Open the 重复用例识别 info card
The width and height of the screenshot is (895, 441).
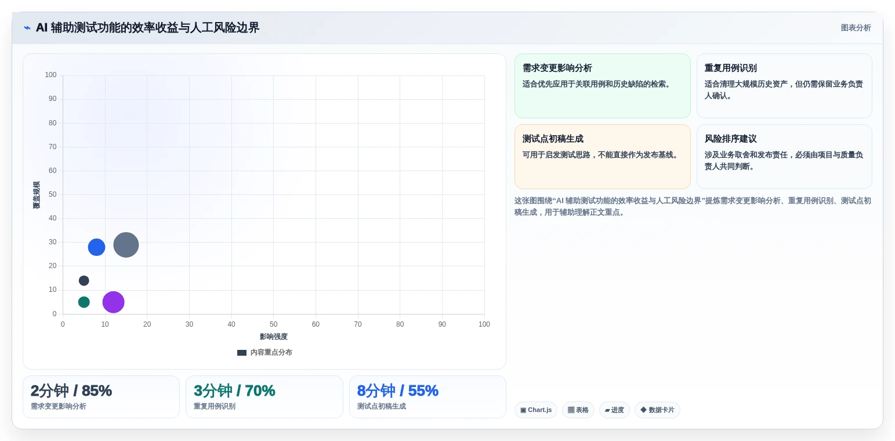click(784, 86)
